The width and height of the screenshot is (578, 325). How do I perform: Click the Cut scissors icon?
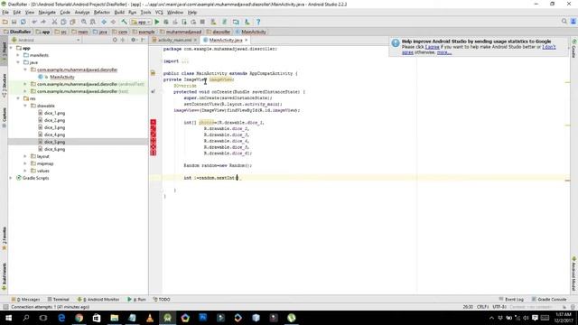pyautogui.click(x=54, y=22)
